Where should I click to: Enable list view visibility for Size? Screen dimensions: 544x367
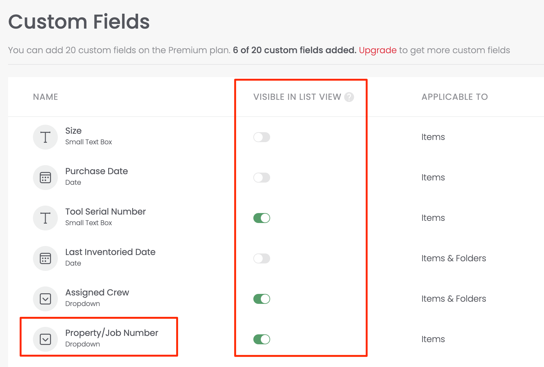tap(261, 137)
